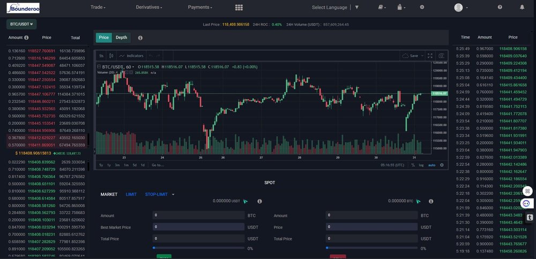
Task: Redo chart action
Action: 158,56
